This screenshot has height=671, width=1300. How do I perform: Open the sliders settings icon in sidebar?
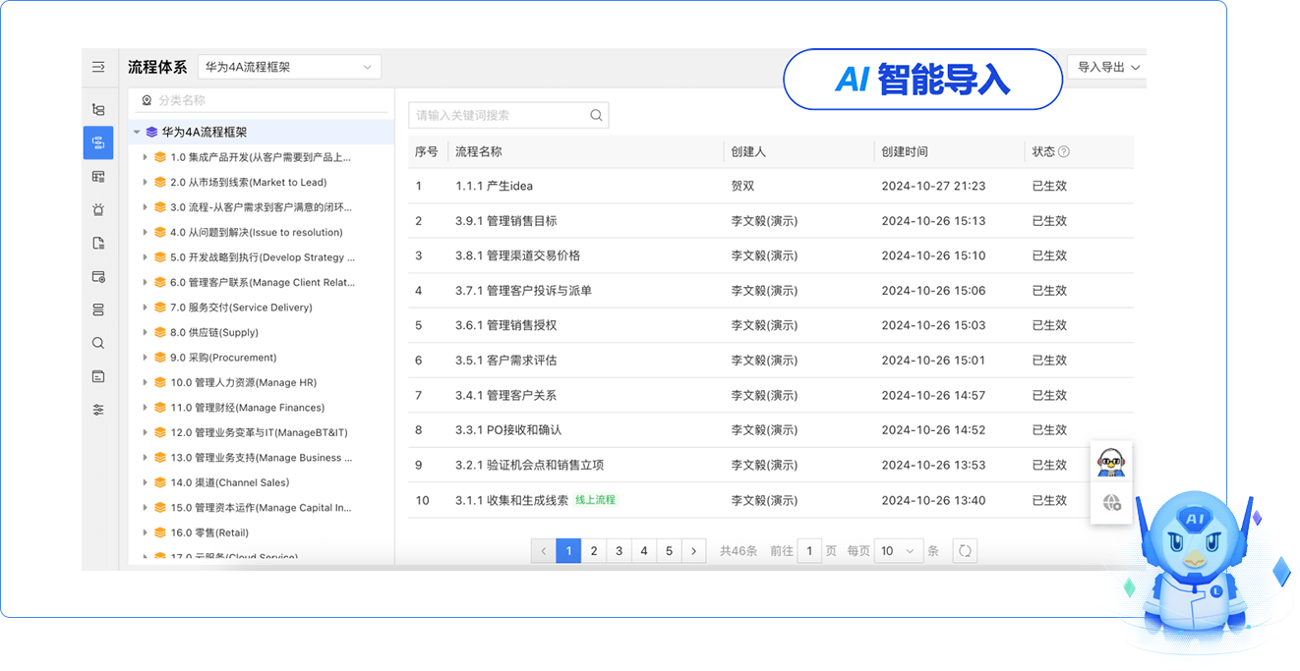[x=98, y=410]
